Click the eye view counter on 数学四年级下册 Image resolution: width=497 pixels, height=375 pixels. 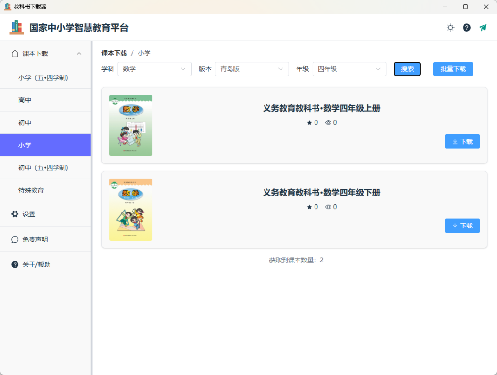(328, 207)
